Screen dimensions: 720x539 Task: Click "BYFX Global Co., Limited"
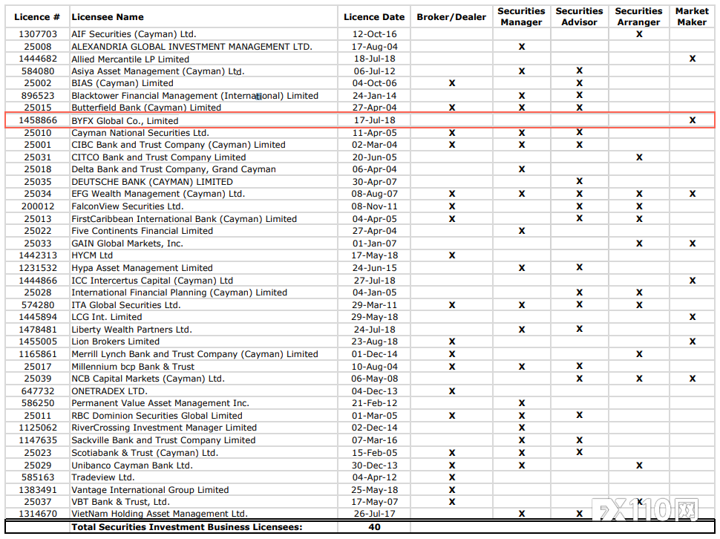pyautogui.click(x=125, y=121)
